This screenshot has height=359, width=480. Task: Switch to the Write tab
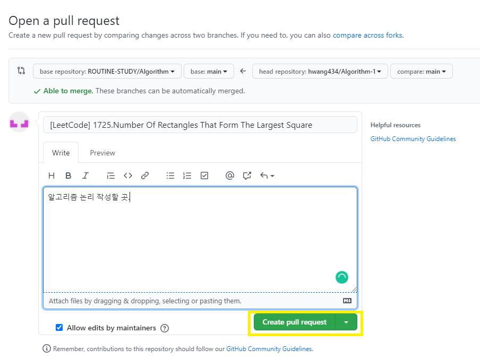[61, 153]
